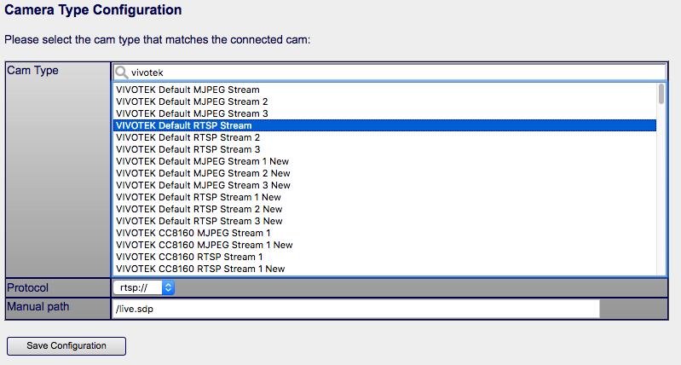681x365 pixels.
Task: Choose VIVOTEK Default RTSP Stream 3 New
Action: click(x=384, y=221)
